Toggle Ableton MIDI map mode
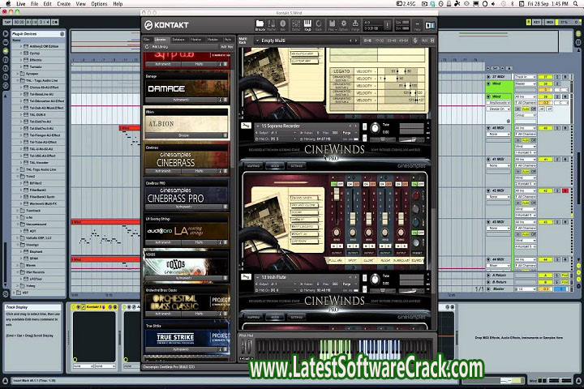 (x=549, y=22)
